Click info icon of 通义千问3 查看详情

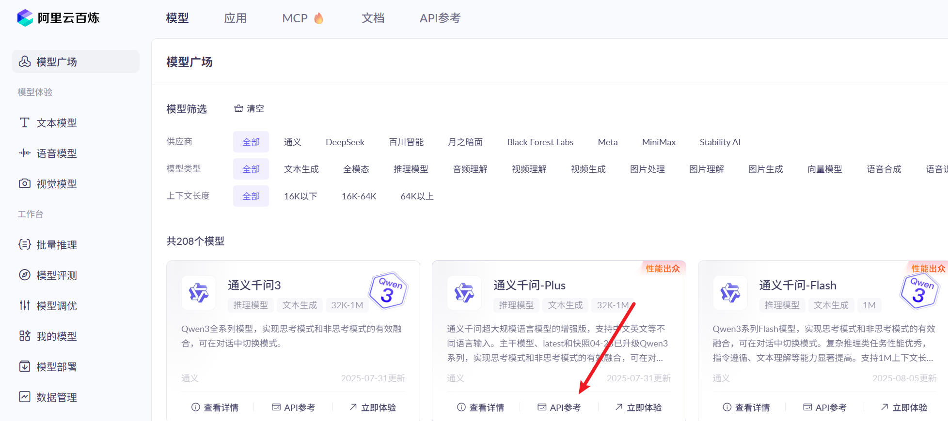click(196, 407)
